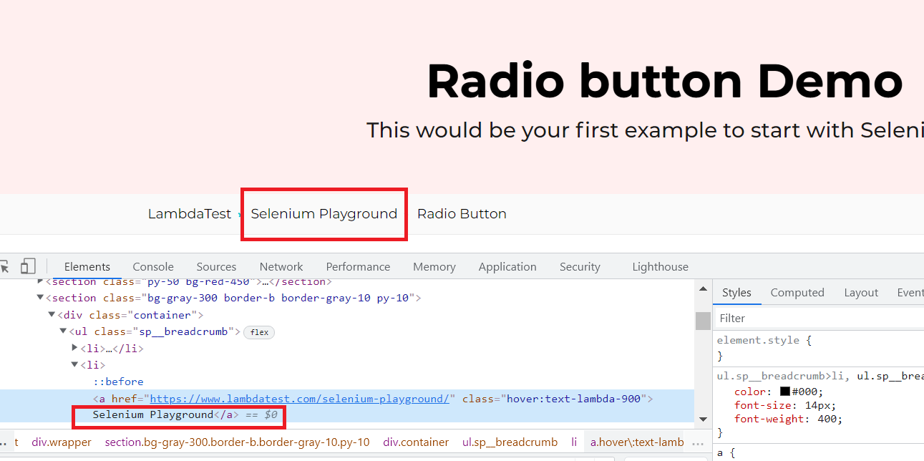
Task: Select the inspect element tool
Action: coord(6,266)
